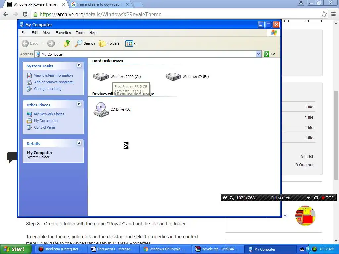Select the CD Drive (D:) icon
339x254 pixels.
pos(101,109)
